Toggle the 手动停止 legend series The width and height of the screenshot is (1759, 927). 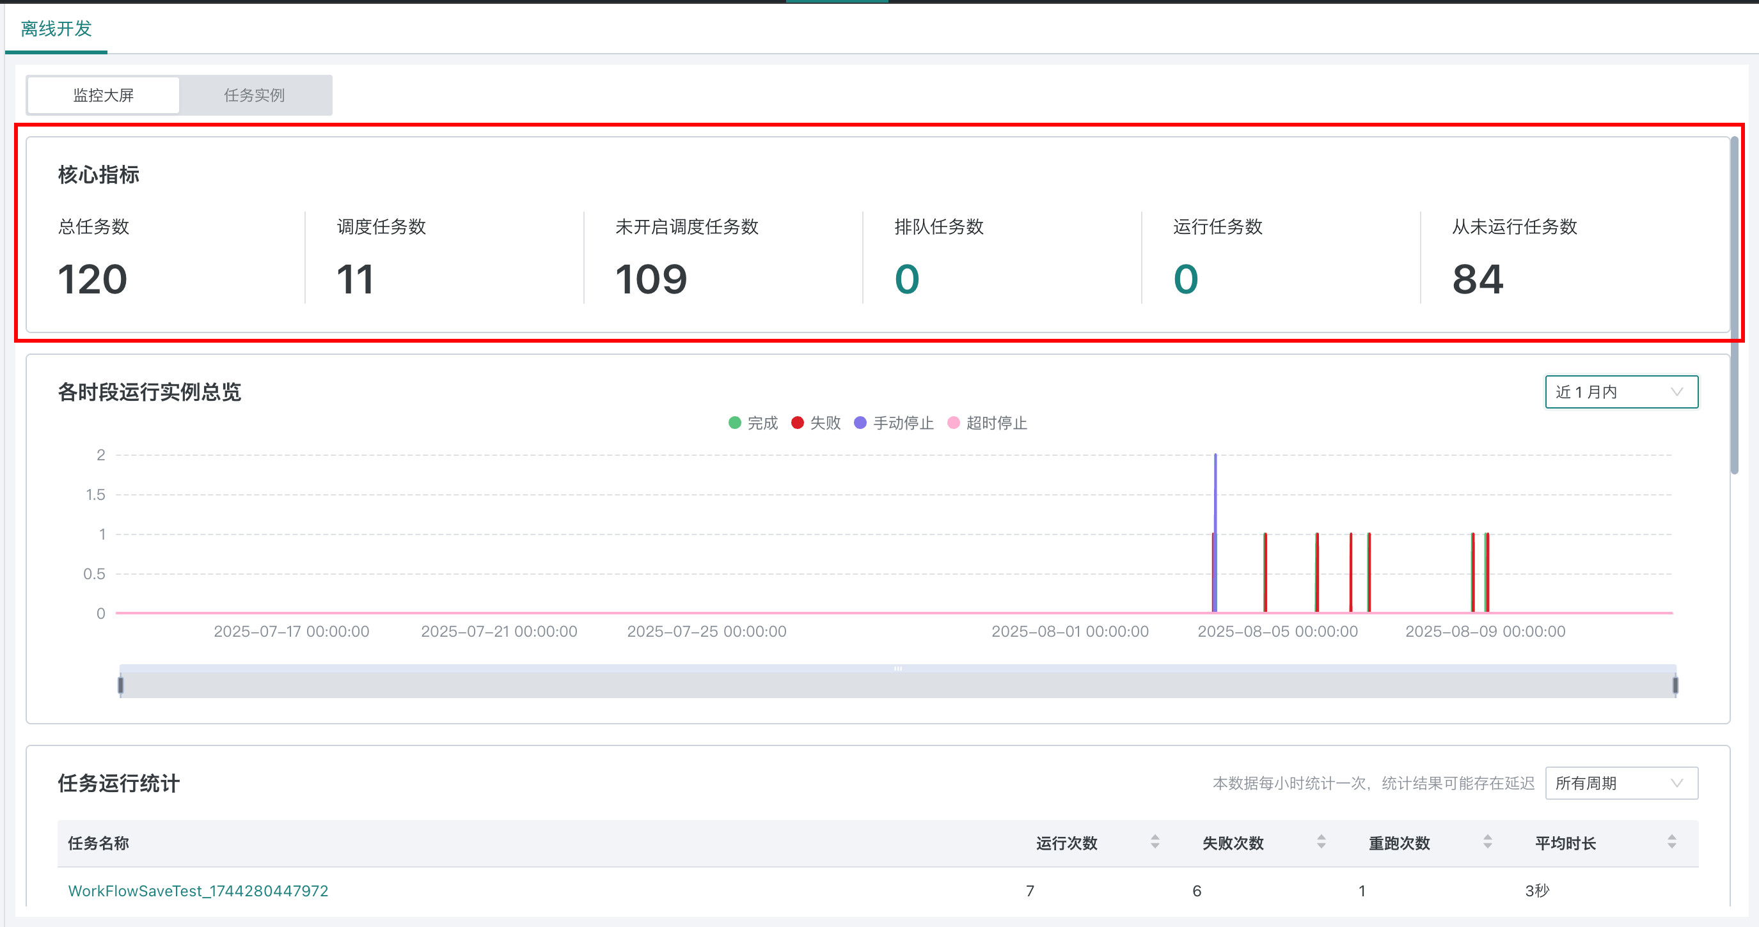coord(894,423)
